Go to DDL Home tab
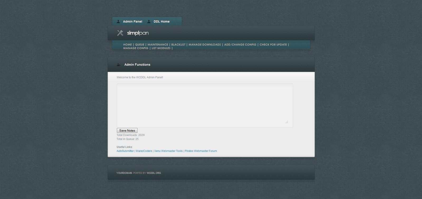Viewport: 422px width, 199px height. (162, 22)
